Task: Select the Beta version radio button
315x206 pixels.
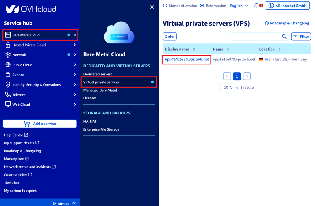Action: coord(202,6)
